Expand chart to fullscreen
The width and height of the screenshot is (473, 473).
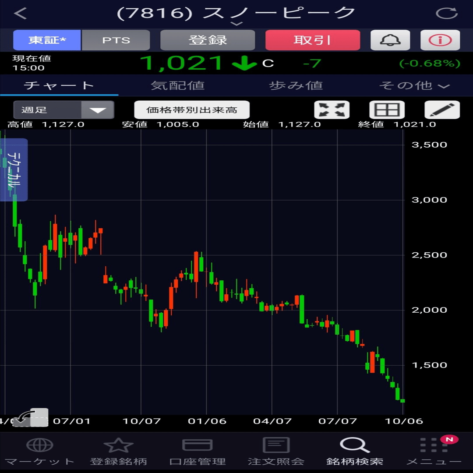pos(332,110)
